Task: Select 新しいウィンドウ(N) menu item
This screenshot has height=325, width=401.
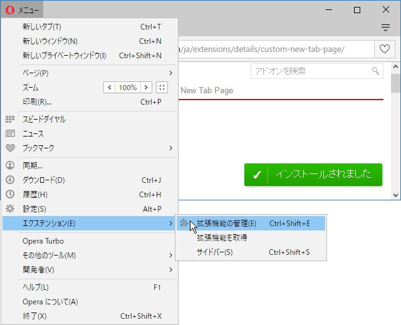Action: click(x=90, y=41)
